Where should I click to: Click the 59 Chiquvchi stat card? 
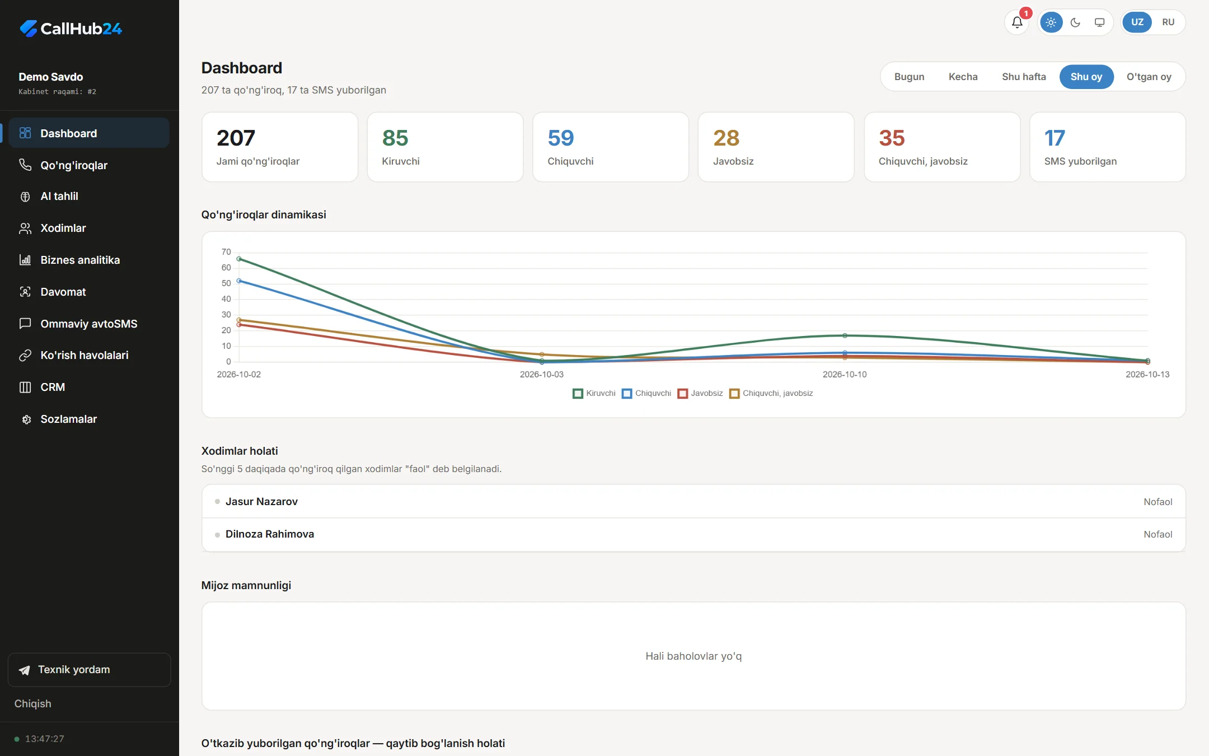[611, 147]
